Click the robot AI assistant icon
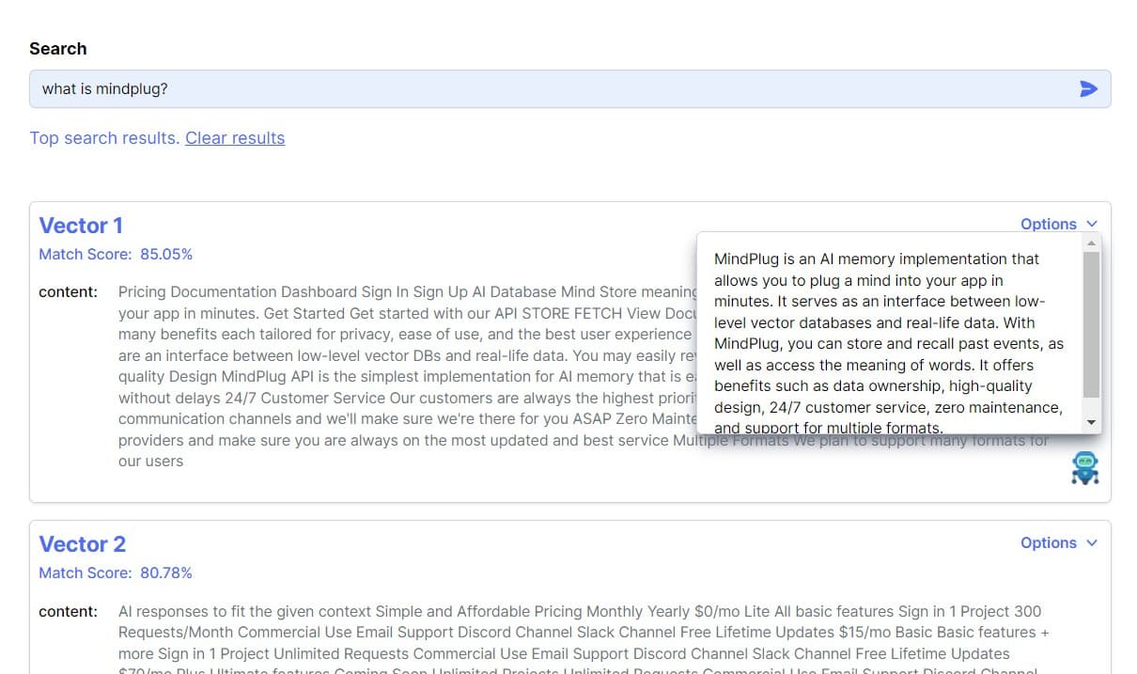 pyautogui.click(x=1085, y=468)
